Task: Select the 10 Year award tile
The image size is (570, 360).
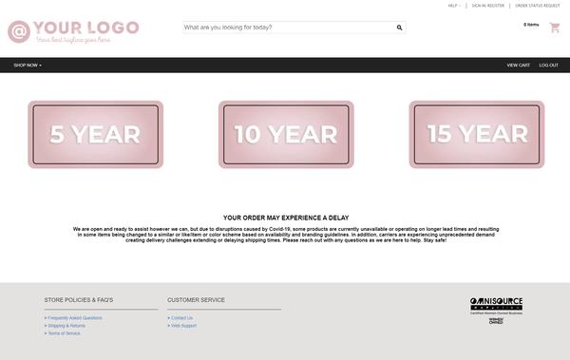Action: coord(286,135)
